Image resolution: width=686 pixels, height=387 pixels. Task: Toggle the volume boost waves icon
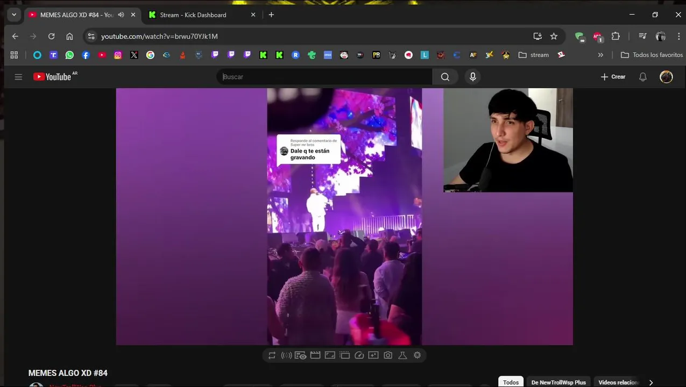tap(286, 355)
